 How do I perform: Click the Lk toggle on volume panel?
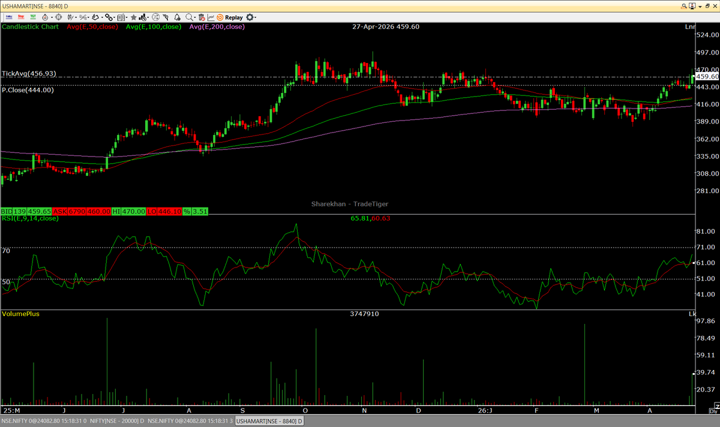click(691, 314)
